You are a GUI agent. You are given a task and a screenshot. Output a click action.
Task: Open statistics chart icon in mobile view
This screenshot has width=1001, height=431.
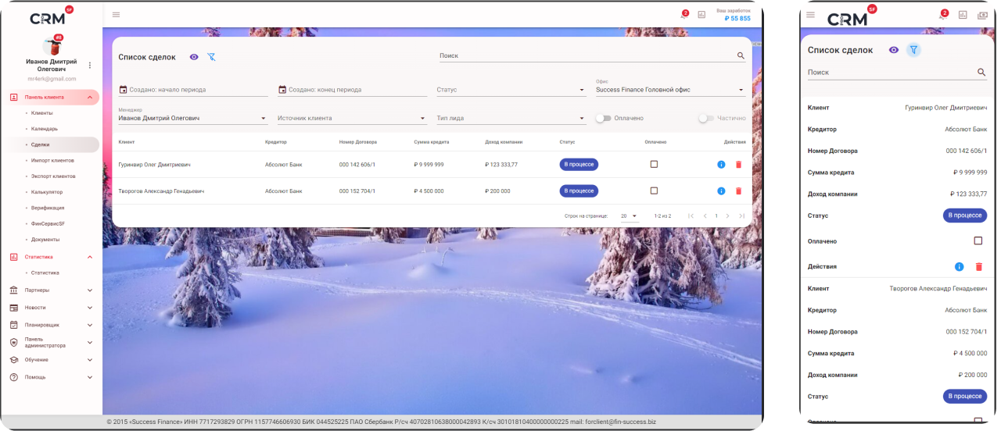point(963,15)
